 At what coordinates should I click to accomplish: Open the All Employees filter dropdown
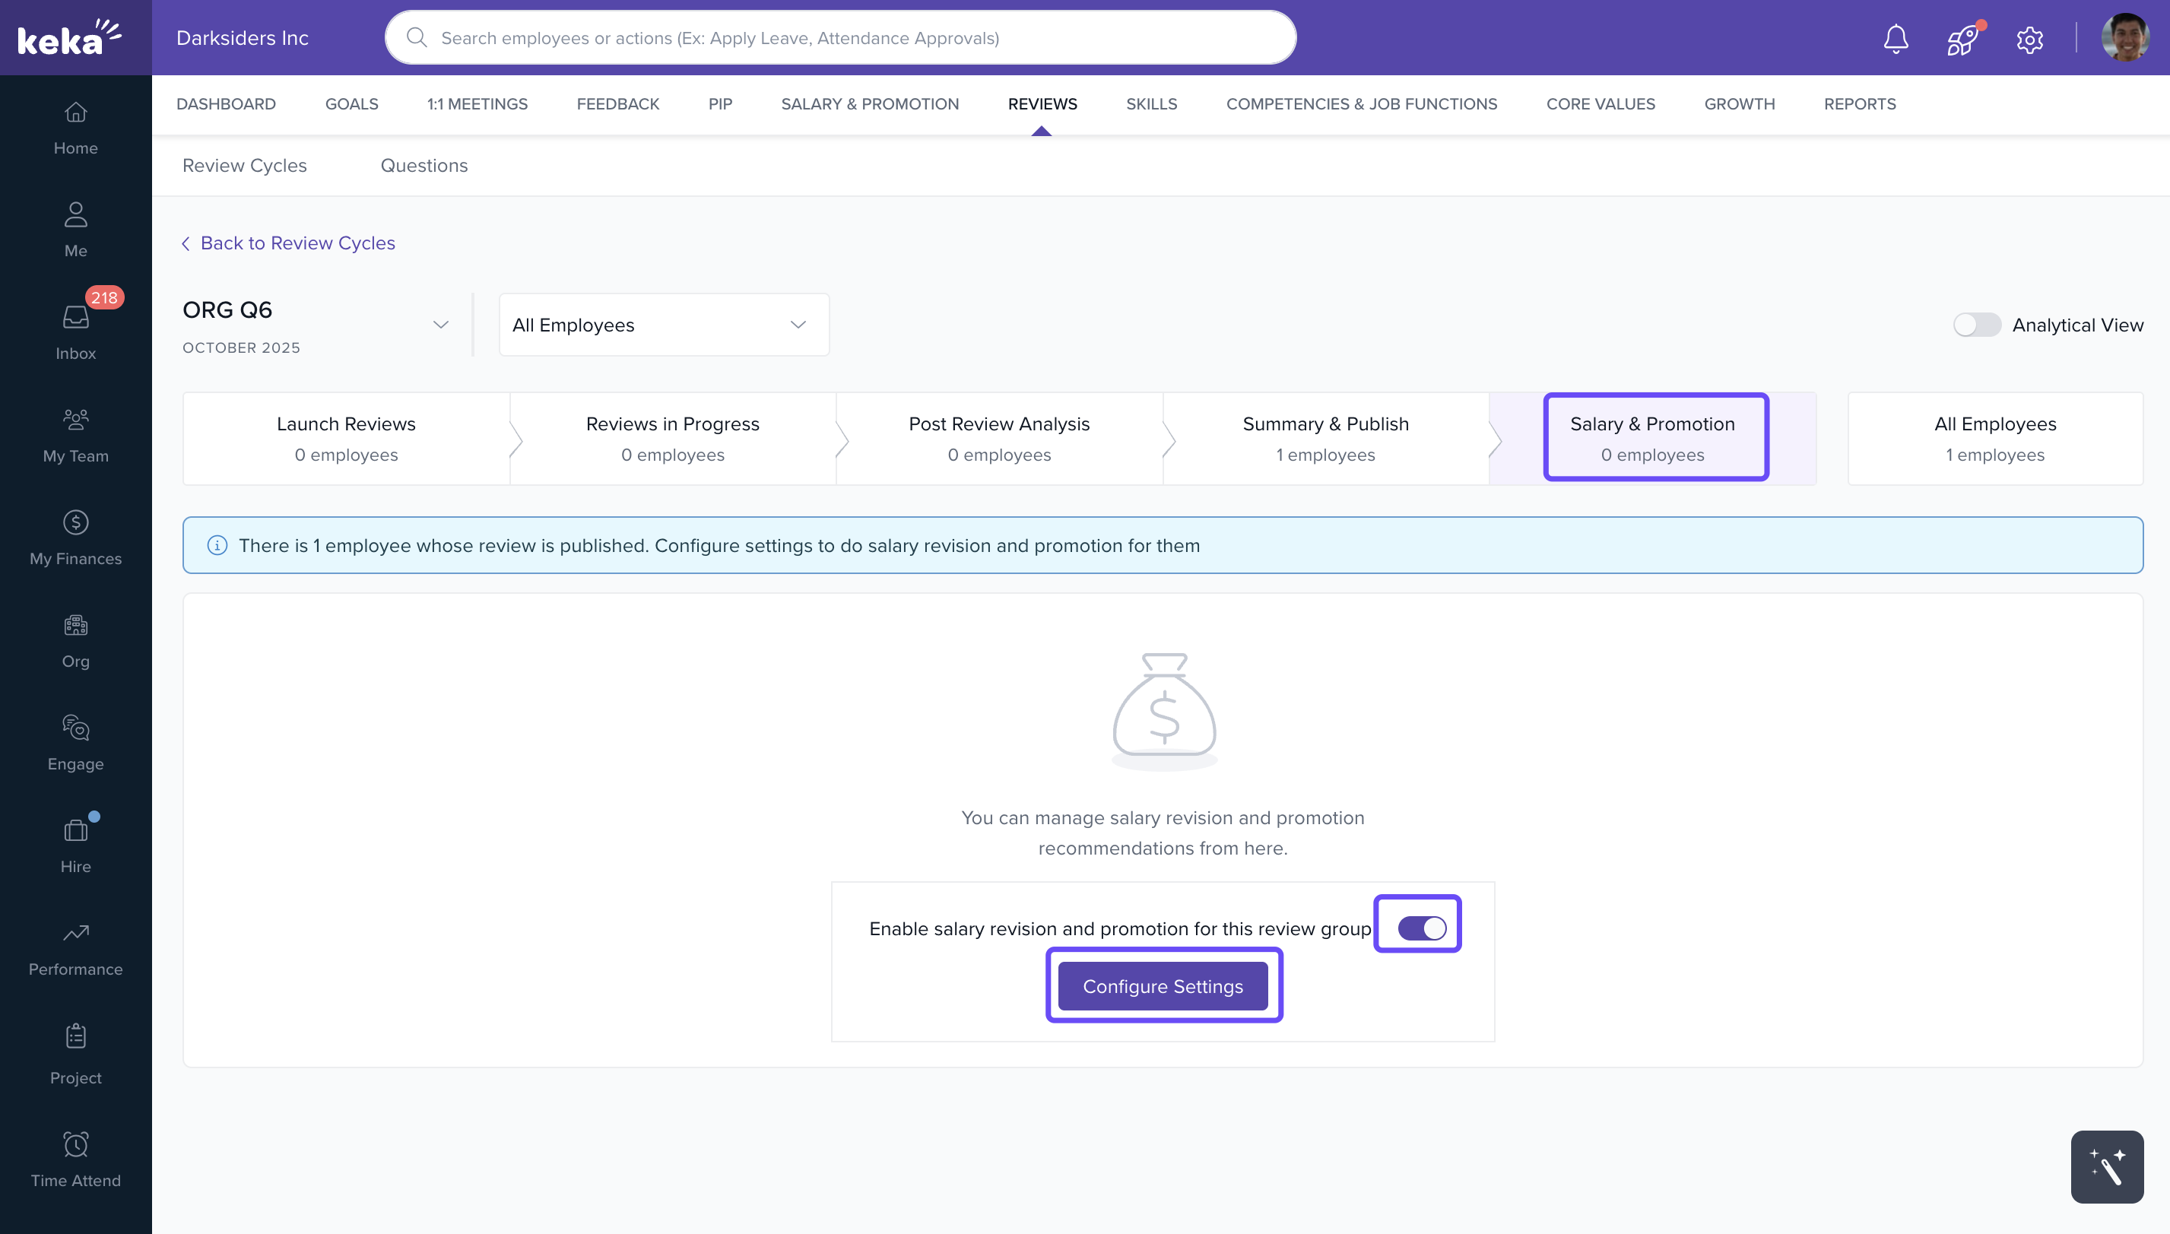point(664,325)
